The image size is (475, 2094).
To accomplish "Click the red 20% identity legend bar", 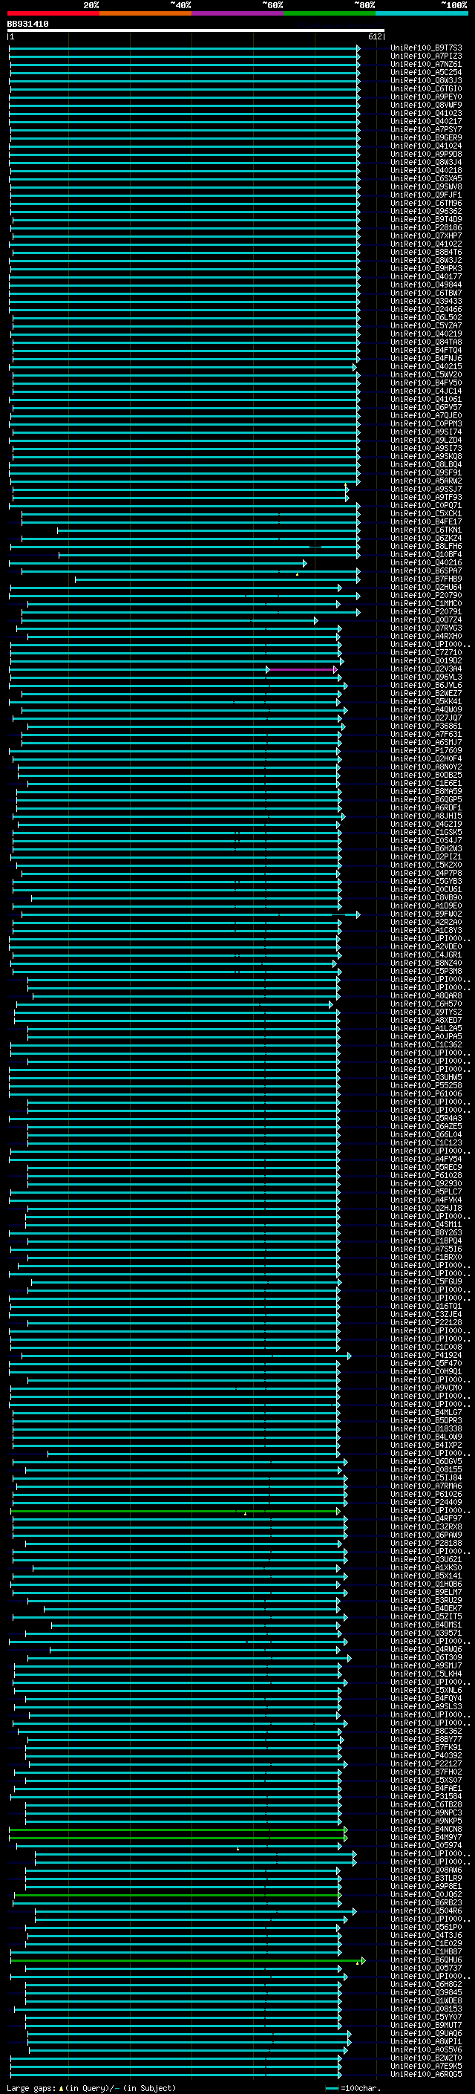I will click(53, 13).
